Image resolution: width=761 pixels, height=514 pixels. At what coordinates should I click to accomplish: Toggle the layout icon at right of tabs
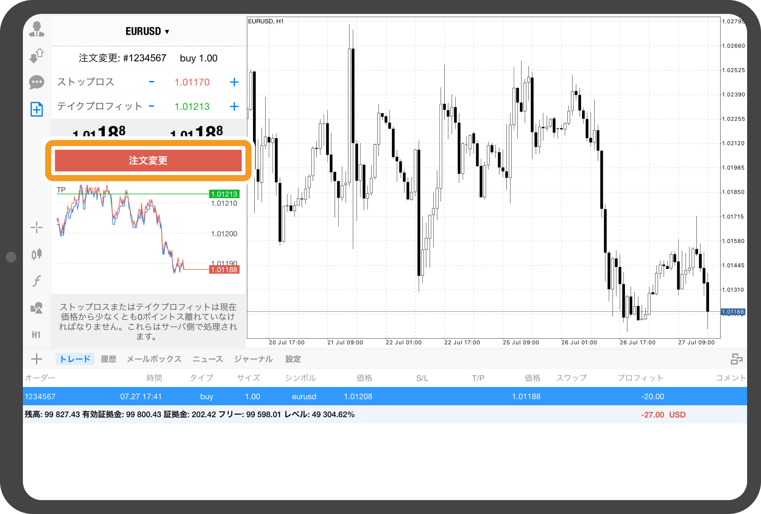tap(736, 359)
